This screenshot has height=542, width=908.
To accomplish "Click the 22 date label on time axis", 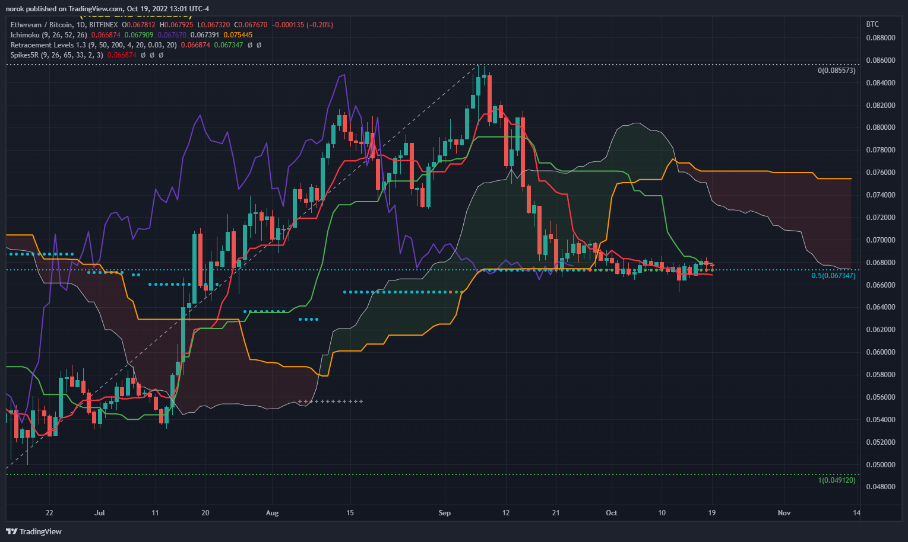I will point(49,513).
